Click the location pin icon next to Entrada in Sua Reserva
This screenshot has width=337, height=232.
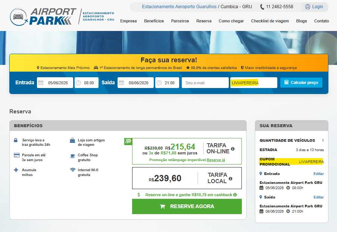(261, 173)
